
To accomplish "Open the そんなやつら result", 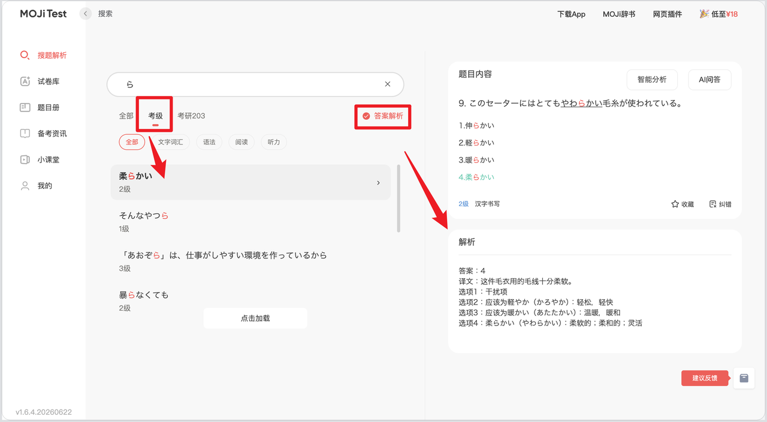I will click(250, 222).
